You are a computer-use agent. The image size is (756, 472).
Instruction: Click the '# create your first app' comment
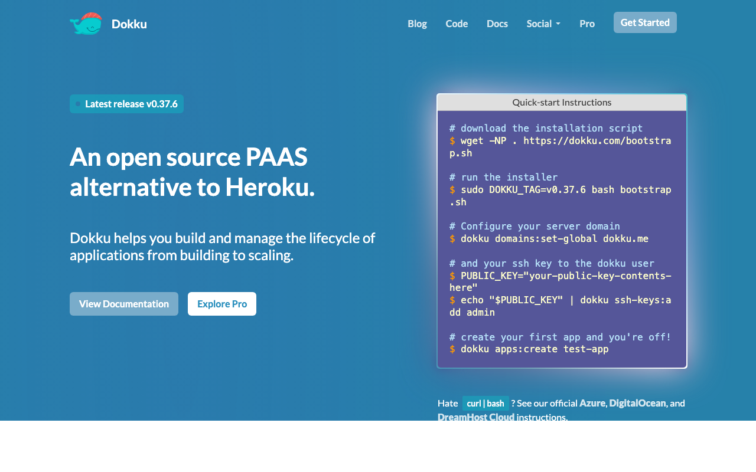click(x=560, y=337)
